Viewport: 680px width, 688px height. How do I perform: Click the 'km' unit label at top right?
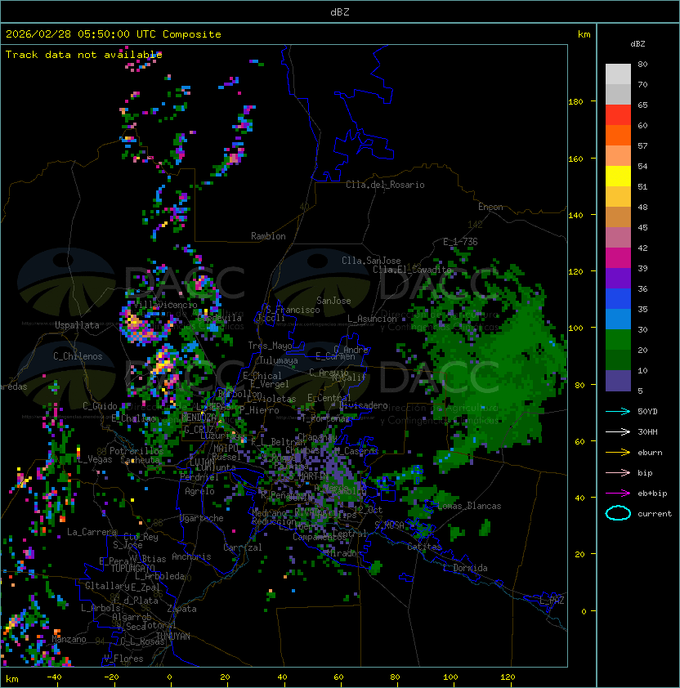(584, 34)
